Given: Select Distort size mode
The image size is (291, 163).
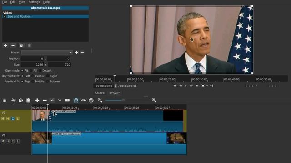Looking at the screenshot, I should tap(45, 71).
